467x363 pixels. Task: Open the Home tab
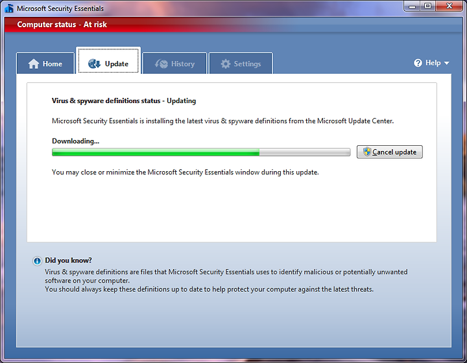(45, 64)
